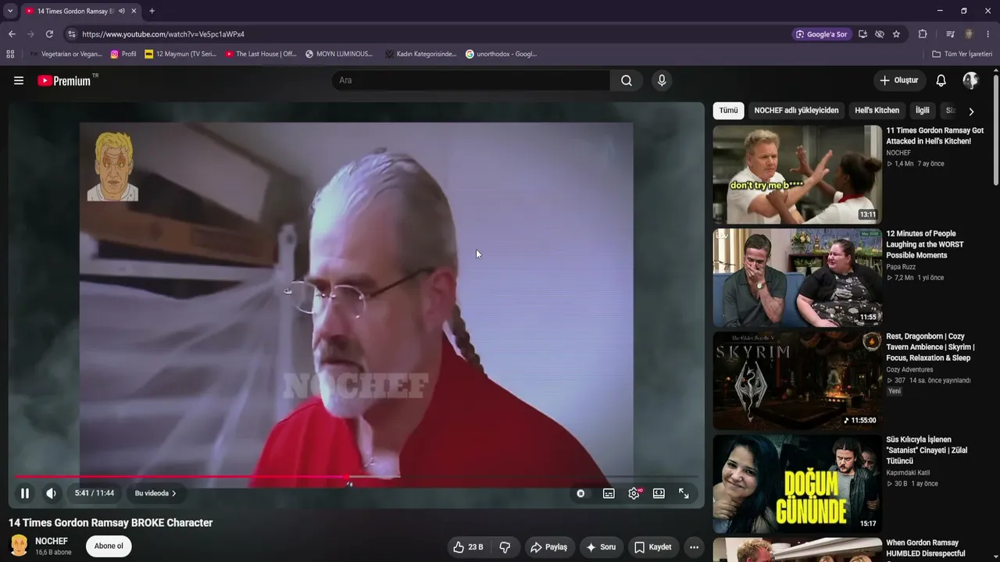The width and height of the screenshot is (1000, 562).
Task: Show more filter chips with the arrow
Action: pos(971,111)
